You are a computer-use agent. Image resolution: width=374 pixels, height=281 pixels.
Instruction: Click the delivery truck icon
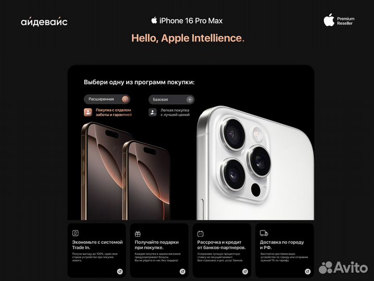coord(264,233)
